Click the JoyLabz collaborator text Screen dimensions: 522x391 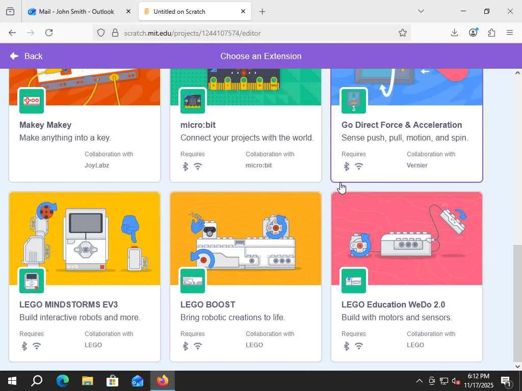(x=97, y=165)
